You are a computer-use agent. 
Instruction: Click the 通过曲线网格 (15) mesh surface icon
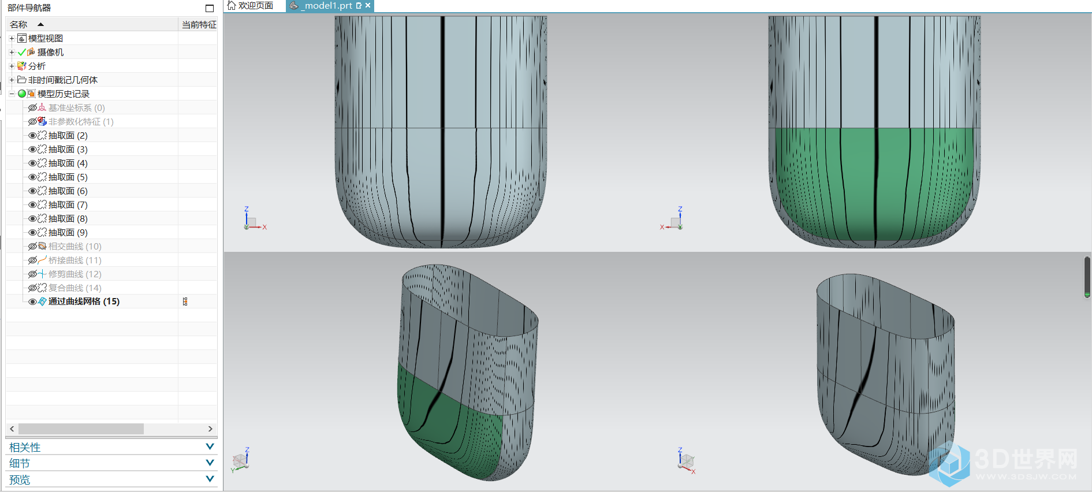(42, 302)
